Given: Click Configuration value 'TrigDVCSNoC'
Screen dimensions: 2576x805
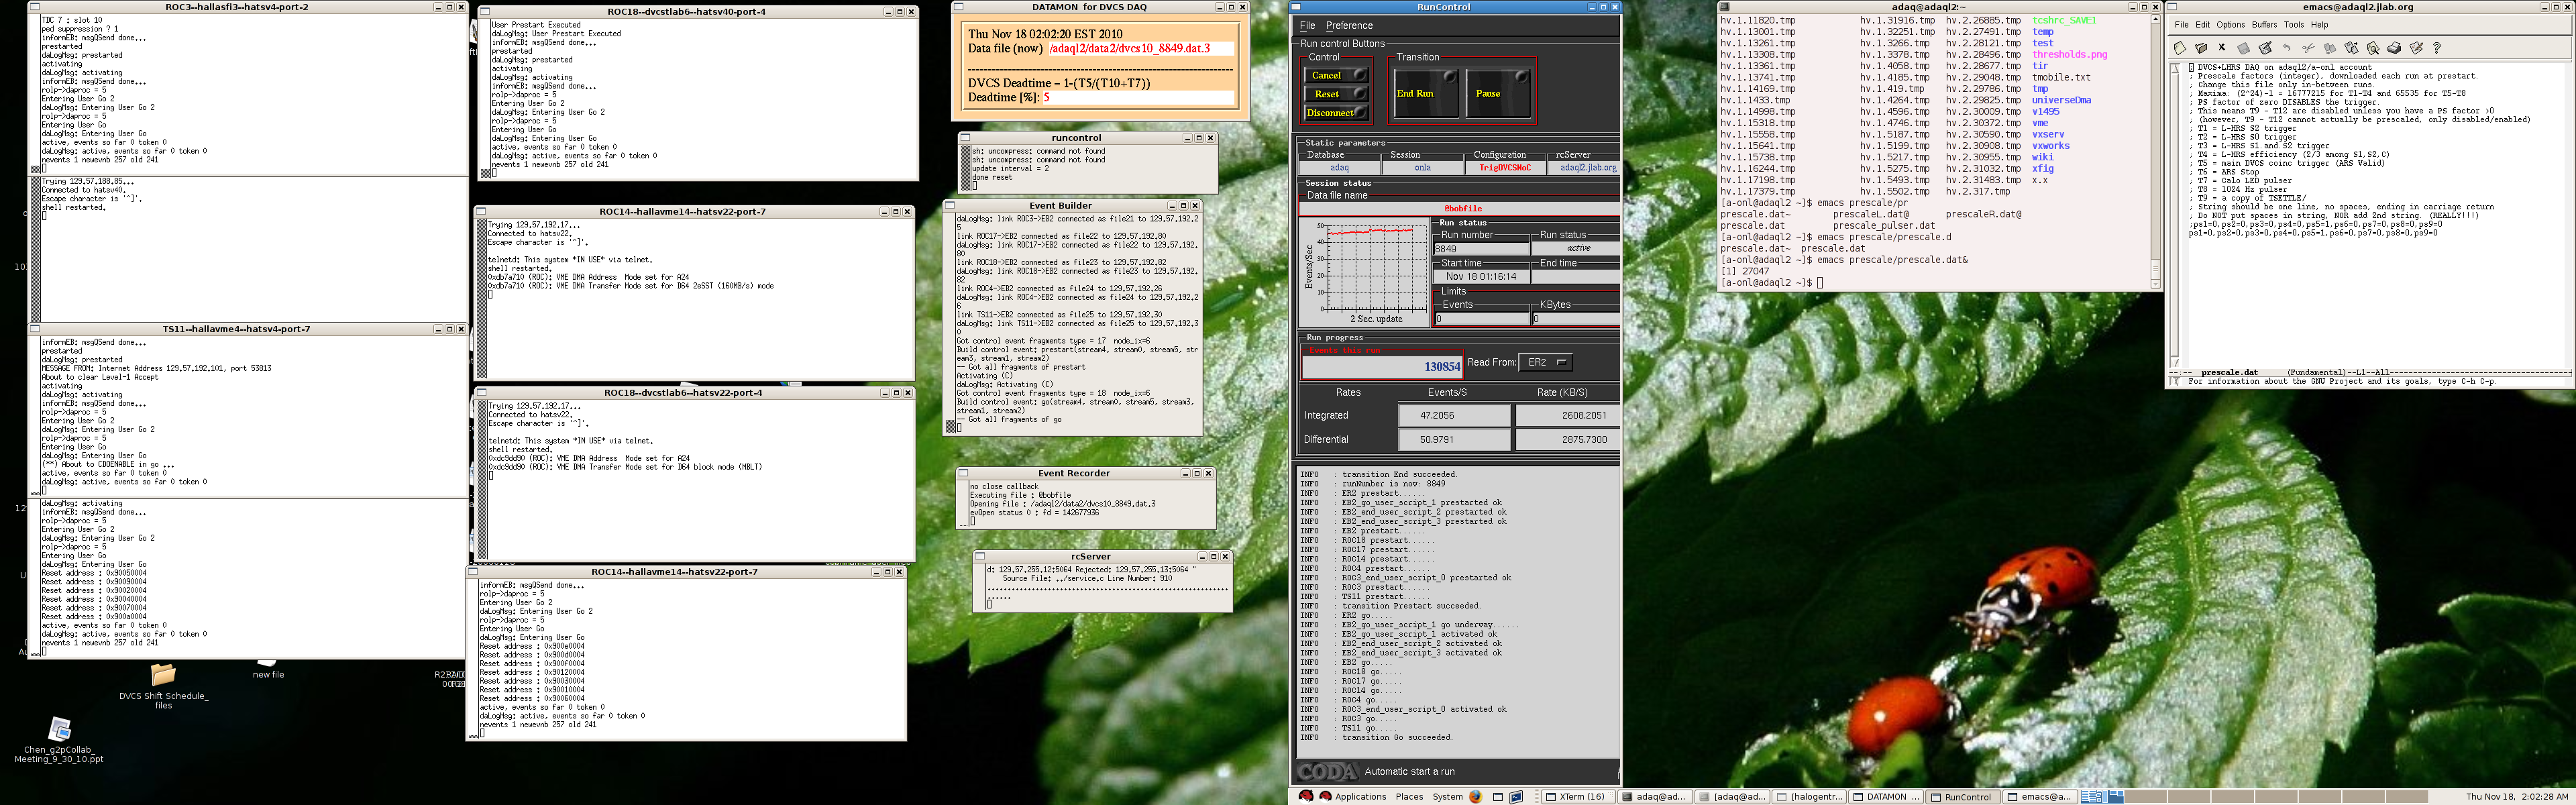Looking at the screenshot, I should pyautogui.click(x=1504, y=168).
